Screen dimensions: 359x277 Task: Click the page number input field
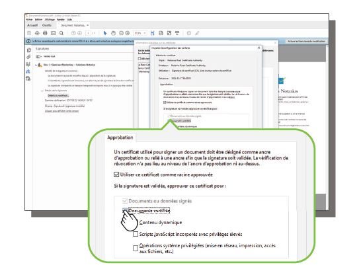(x=88, y=33)
